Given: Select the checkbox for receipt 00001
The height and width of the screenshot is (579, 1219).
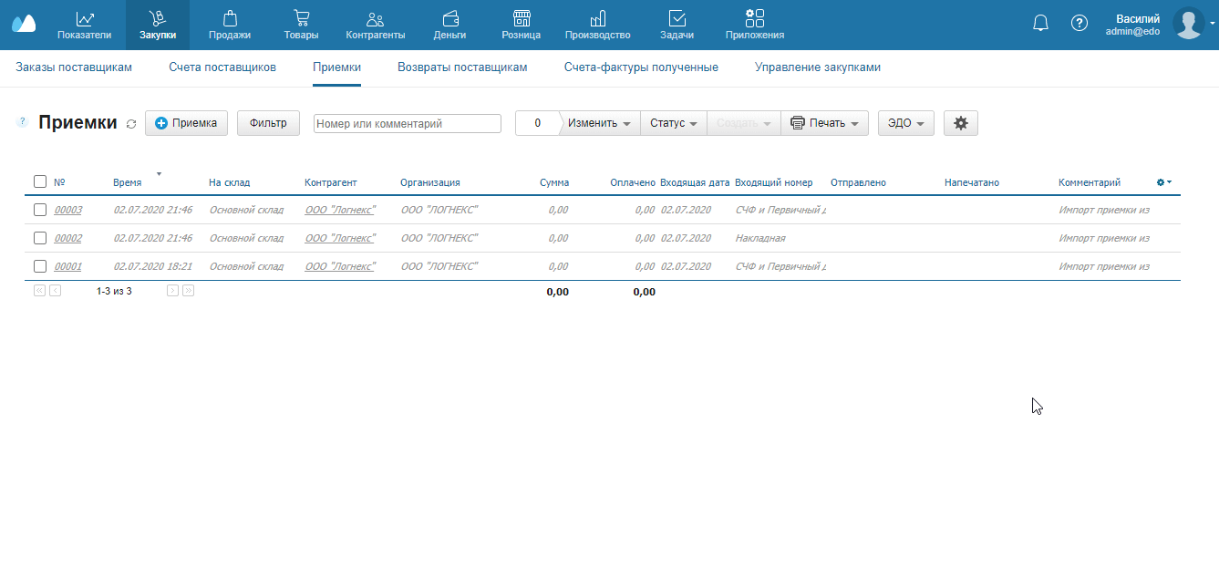Looking at the screenshot, I should [x=40, y=266].
